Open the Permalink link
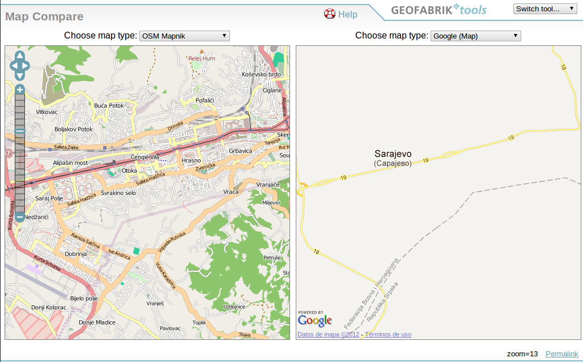Viewport: 583px width, 362px height. click(x=561, y=354)
